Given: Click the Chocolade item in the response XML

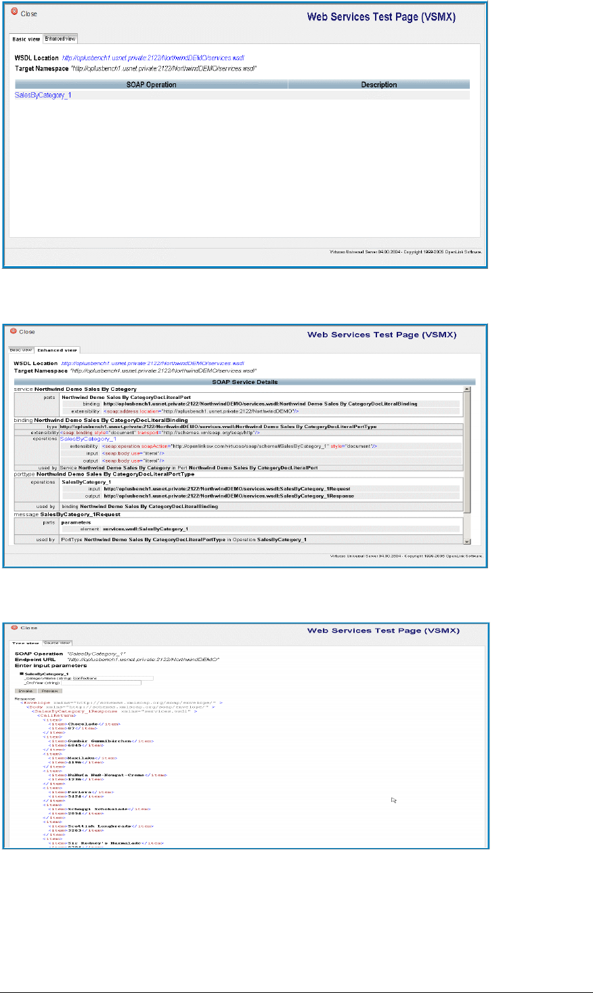Looking at the screenshot, I should tap(84, 724).
